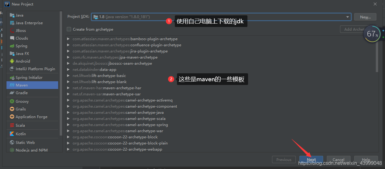Click the Next button
385x169 pixels.
(311, 159)
